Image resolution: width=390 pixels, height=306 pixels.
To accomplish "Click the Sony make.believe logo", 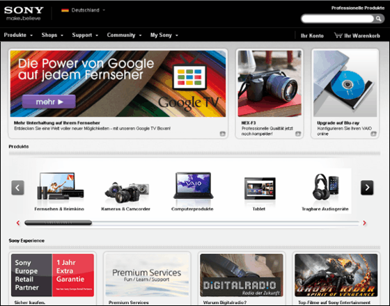I will 24,13.
